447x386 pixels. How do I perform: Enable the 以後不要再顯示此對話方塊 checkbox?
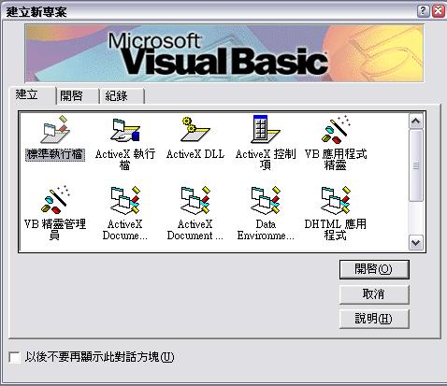tap(14, 357)
